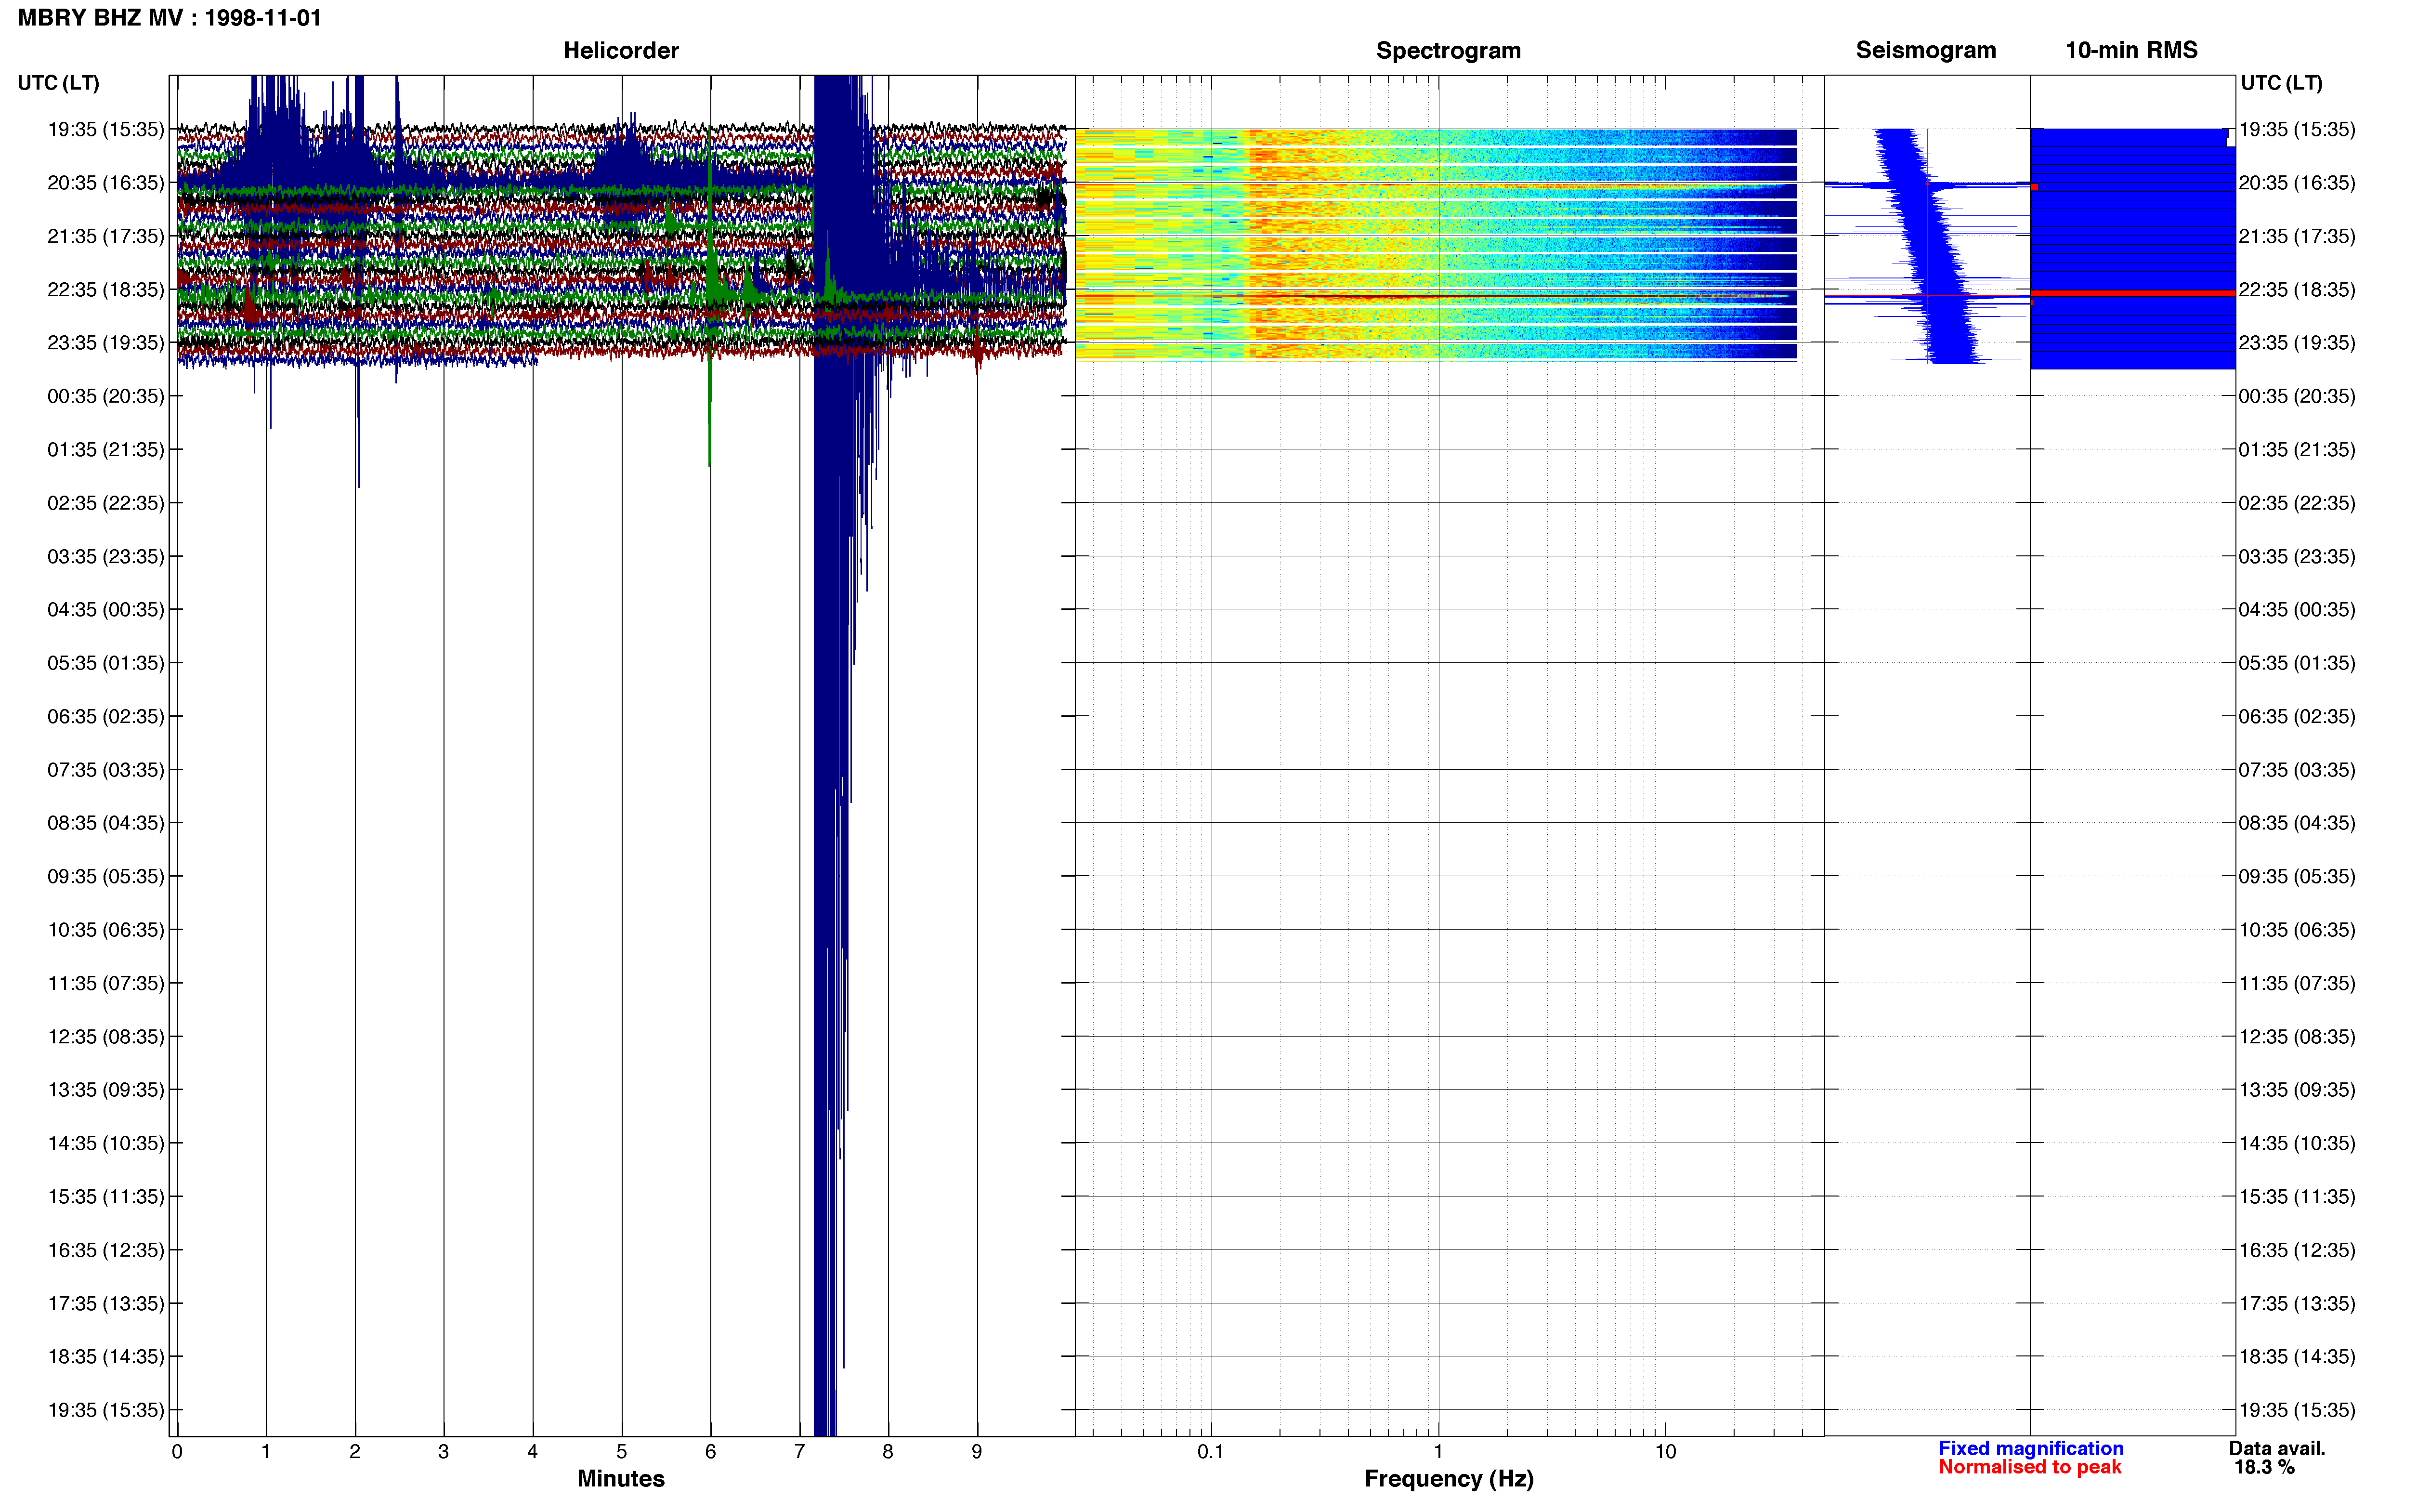Click the left time label 08:35 (04:35)

(x=106, y=823)
